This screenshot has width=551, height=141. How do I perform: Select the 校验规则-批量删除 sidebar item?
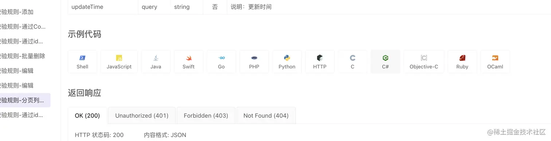click(x=23, y=56)
